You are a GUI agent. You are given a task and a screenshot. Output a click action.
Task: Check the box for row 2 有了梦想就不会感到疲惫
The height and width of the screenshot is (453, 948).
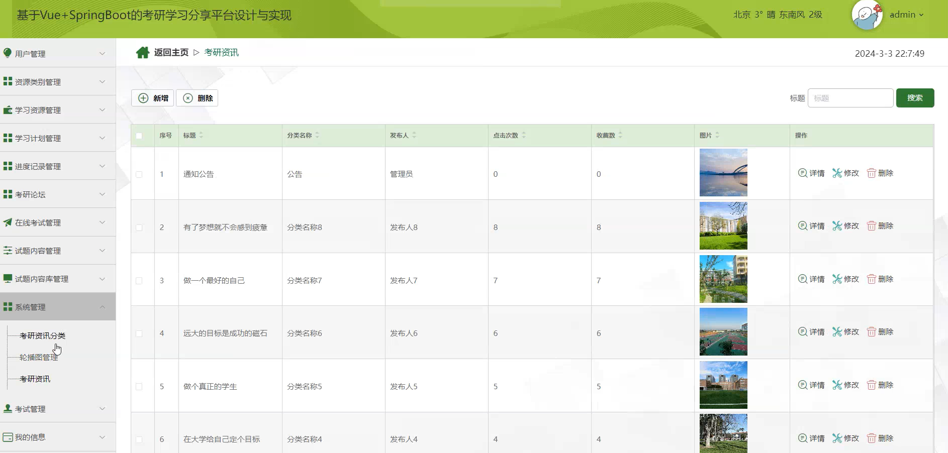click(139, 228)
